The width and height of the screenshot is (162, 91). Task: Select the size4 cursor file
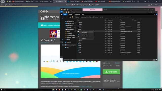[80, 49]
